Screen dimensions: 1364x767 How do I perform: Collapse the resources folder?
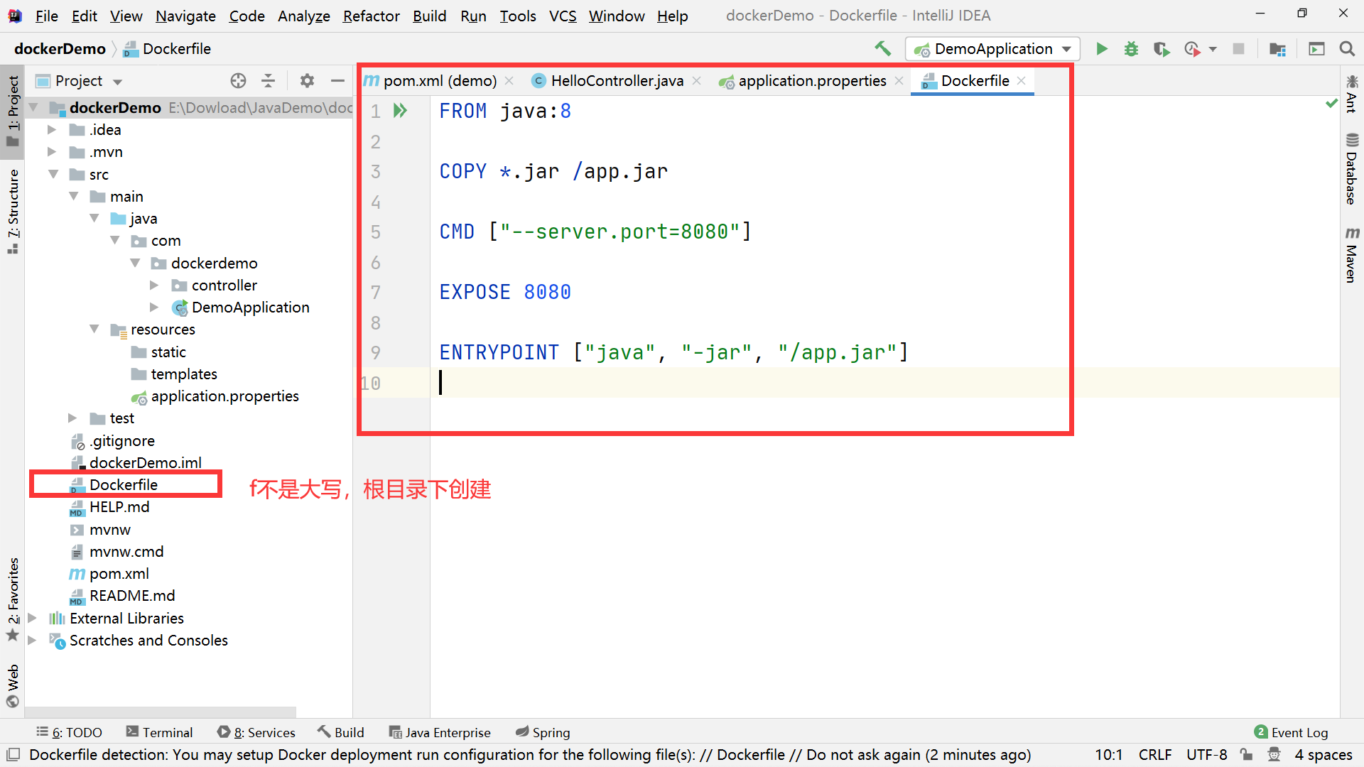94,330
